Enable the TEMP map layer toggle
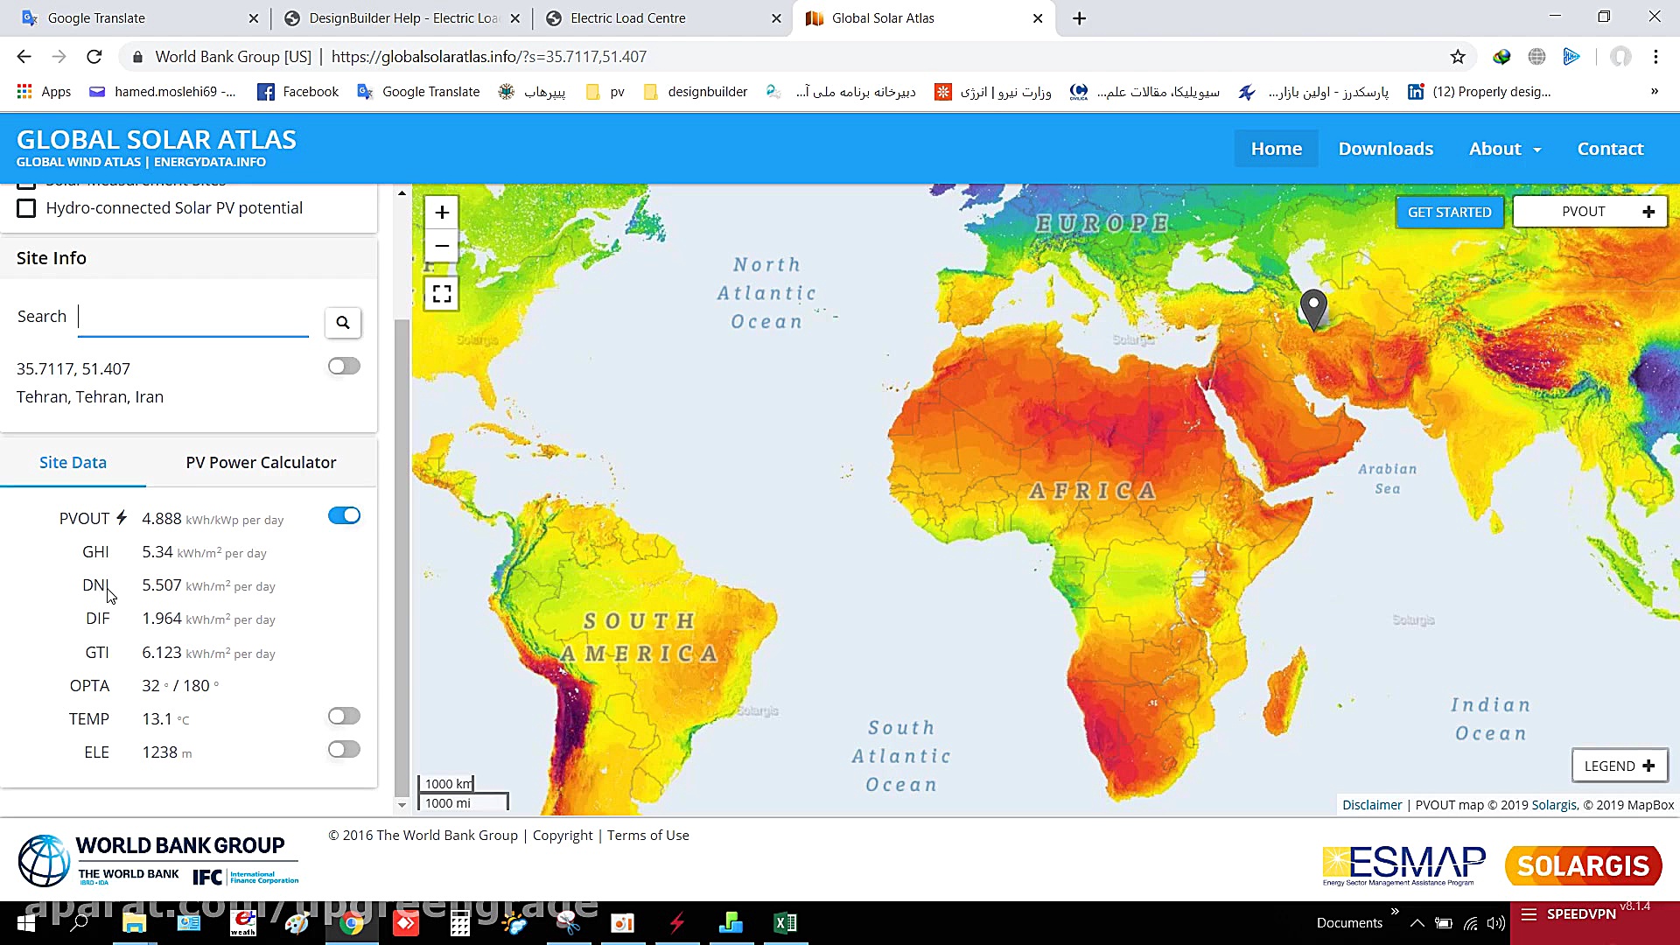Screen dimensions: 1680x945 coord(344,717)
